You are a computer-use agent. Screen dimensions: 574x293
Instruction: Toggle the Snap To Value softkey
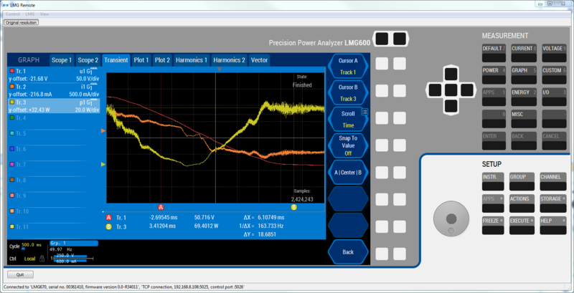pyautogui.click(x=348, y=145)
